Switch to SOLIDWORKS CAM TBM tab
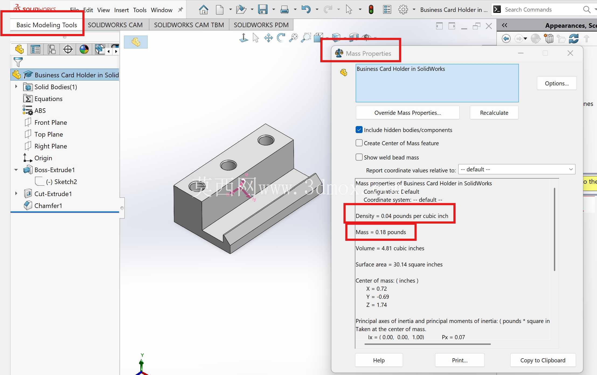Viewport: 597px width, 375px height. click(x=189, y=25)
